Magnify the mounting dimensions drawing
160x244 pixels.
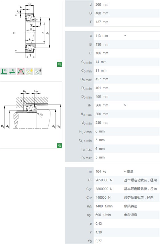pyautogui.click(x=59, y=146)
